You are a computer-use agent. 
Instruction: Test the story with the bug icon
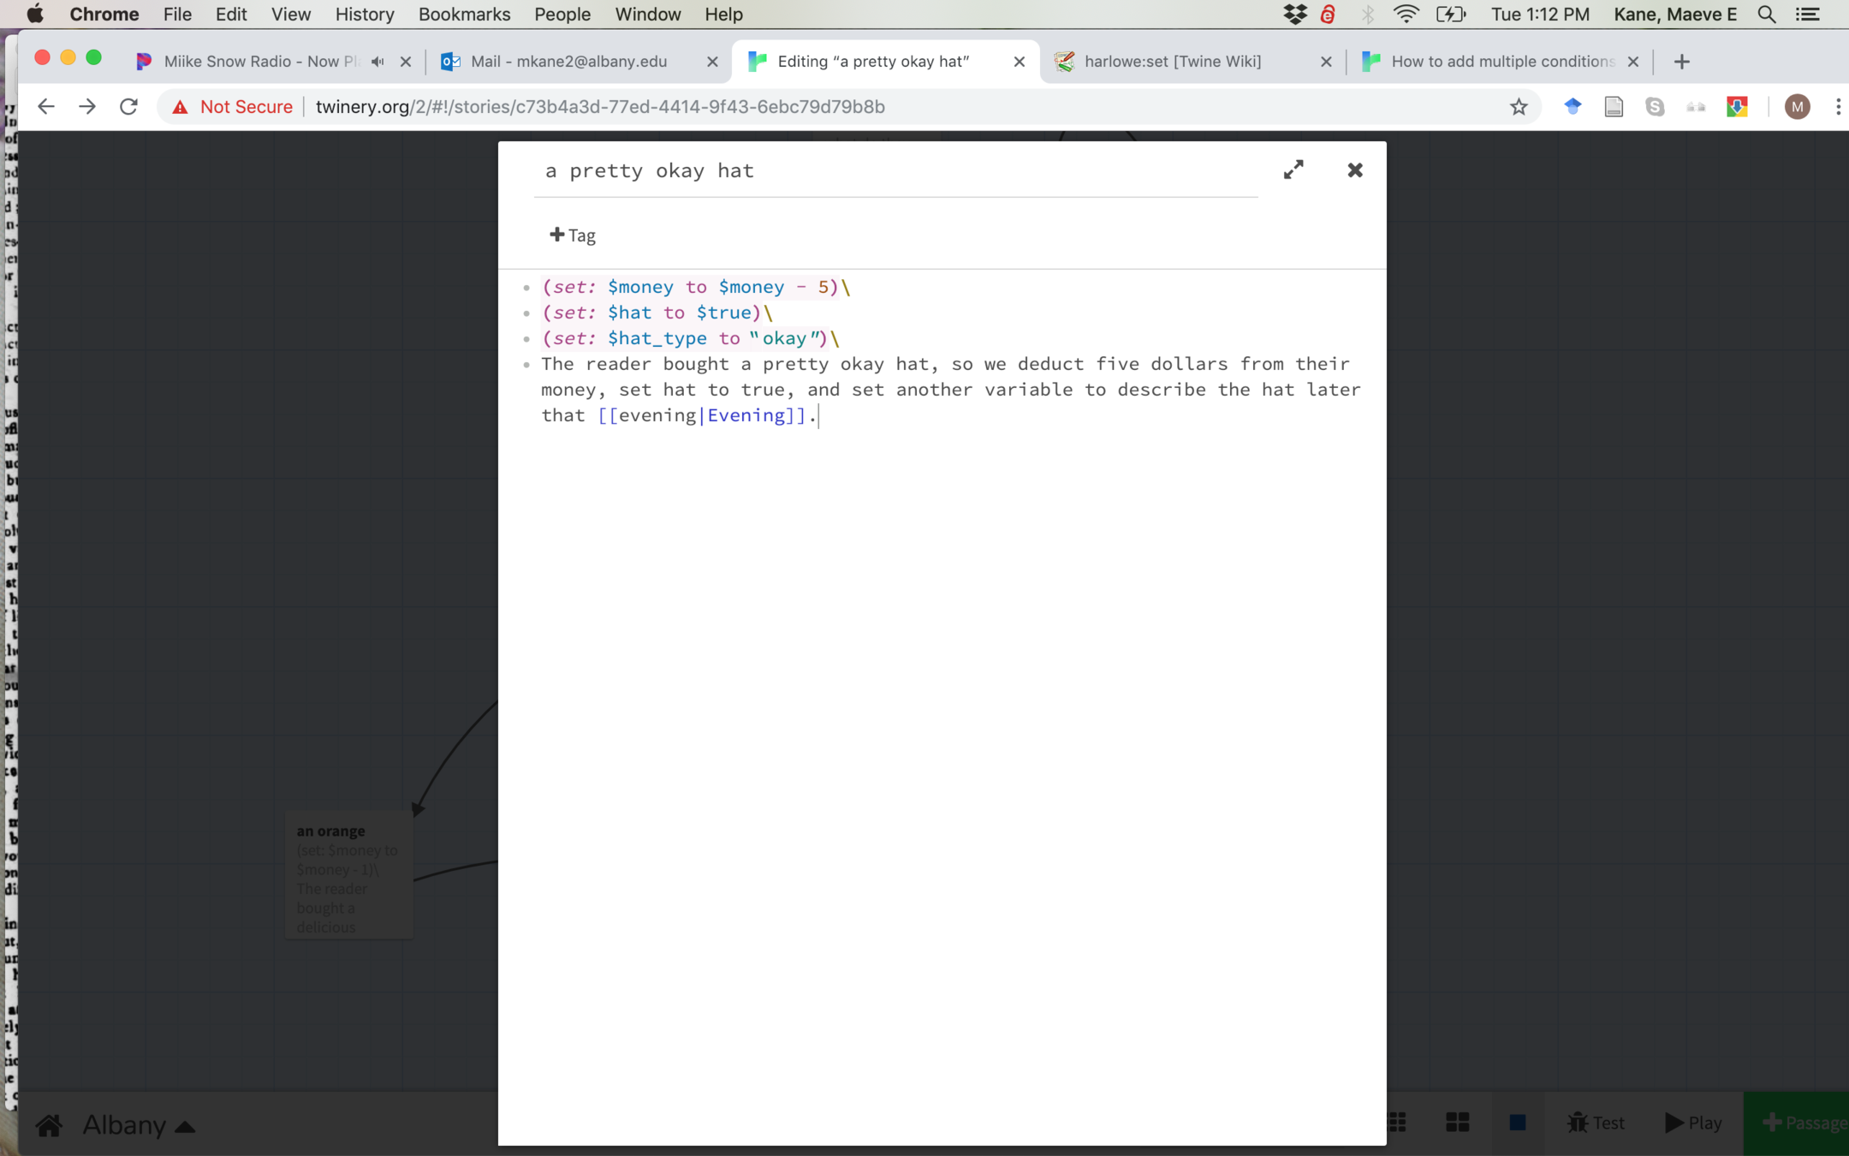click(x=1596, y=1123)
